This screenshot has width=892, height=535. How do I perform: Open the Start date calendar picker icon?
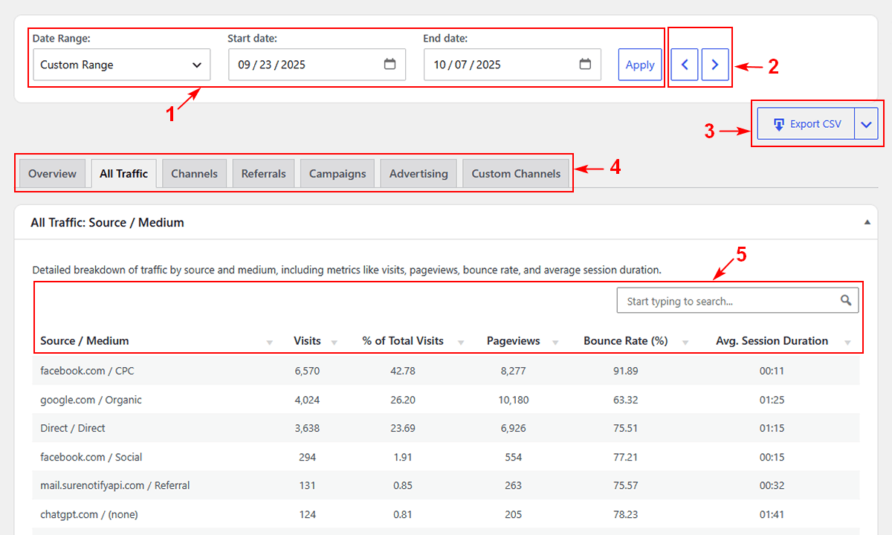tap(390, 64)
